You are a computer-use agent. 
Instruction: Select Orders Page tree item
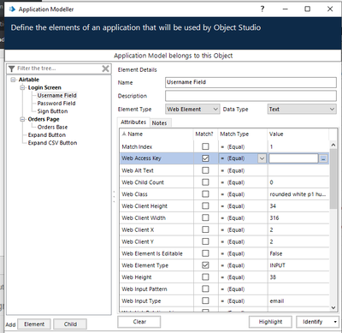pos(44,119)
